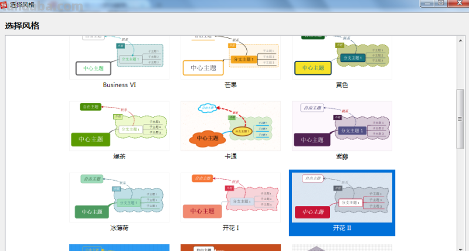Click the 开花 II label text
Viewport: 469px width, 251px height.
pos(342,228)
